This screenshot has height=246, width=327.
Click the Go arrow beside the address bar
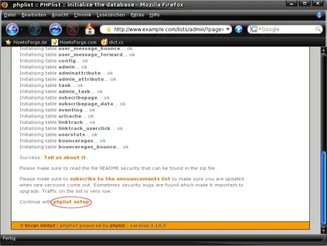point(238,29)
